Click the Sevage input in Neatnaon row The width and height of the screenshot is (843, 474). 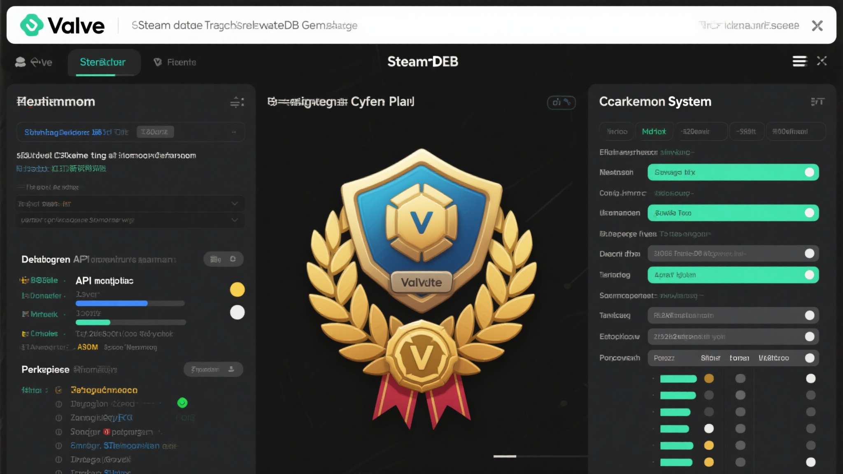tap(733, 172)
